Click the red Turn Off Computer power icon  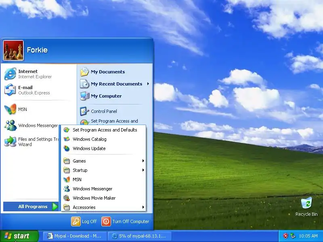click(106, 221)
